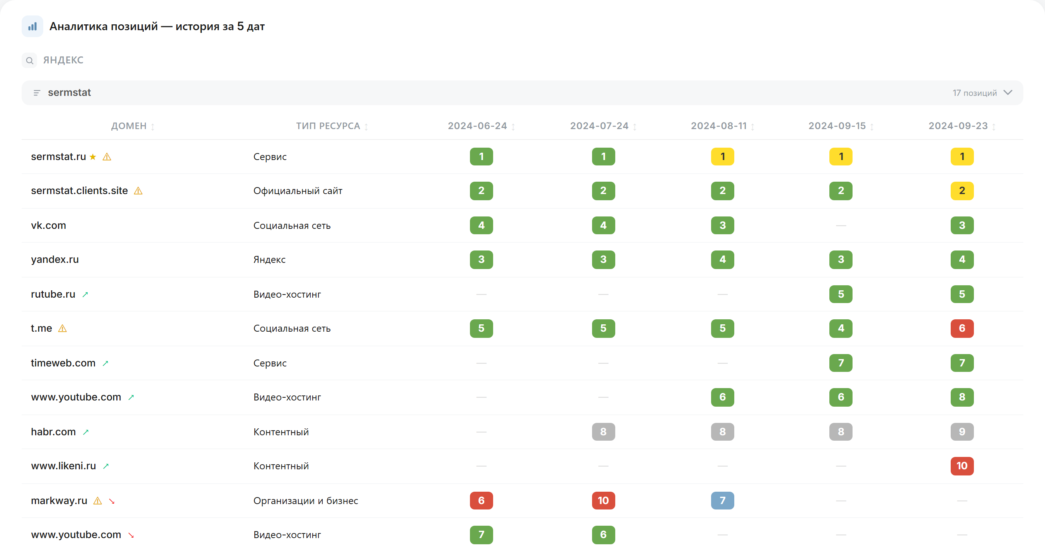This screenshot has height=552, width=1045.
Task: Click the warning triangle next to t.me
Action: (x=63, y=328)
